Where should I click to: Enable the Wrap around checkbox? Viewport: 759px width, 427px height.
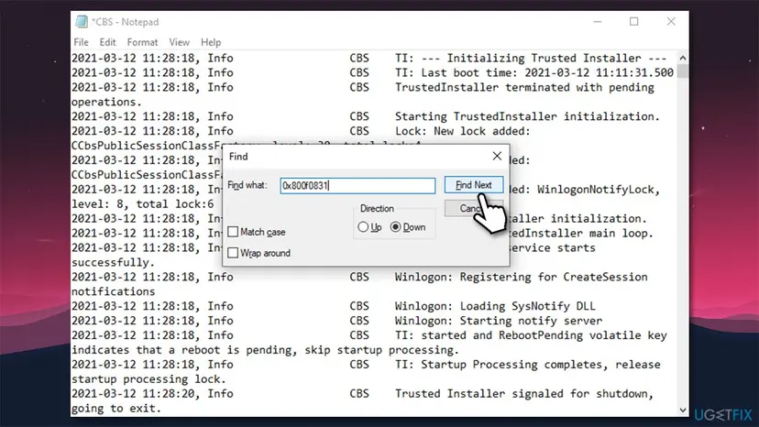tap(233, 253)
